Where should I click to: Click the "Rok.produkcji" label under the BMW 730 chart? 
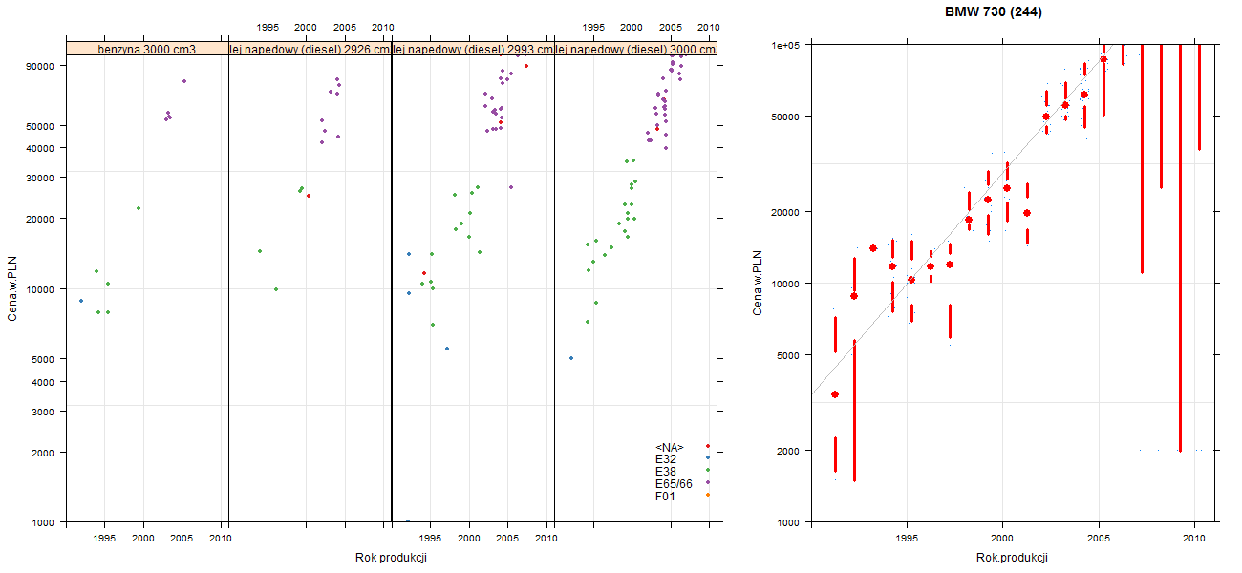pyautogui.click(x=1013, y=558)
